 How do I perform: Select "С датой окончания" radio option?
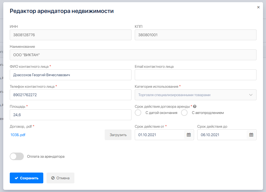pyautogui.click(x=138, y=113)
